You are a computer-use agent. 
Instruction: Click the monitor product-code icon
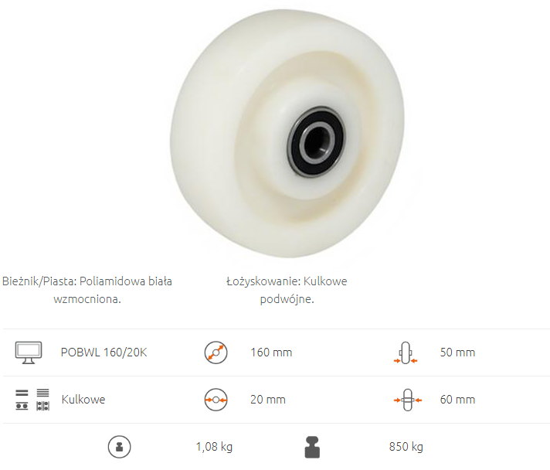pyautogui.click(x=29, y=352)
